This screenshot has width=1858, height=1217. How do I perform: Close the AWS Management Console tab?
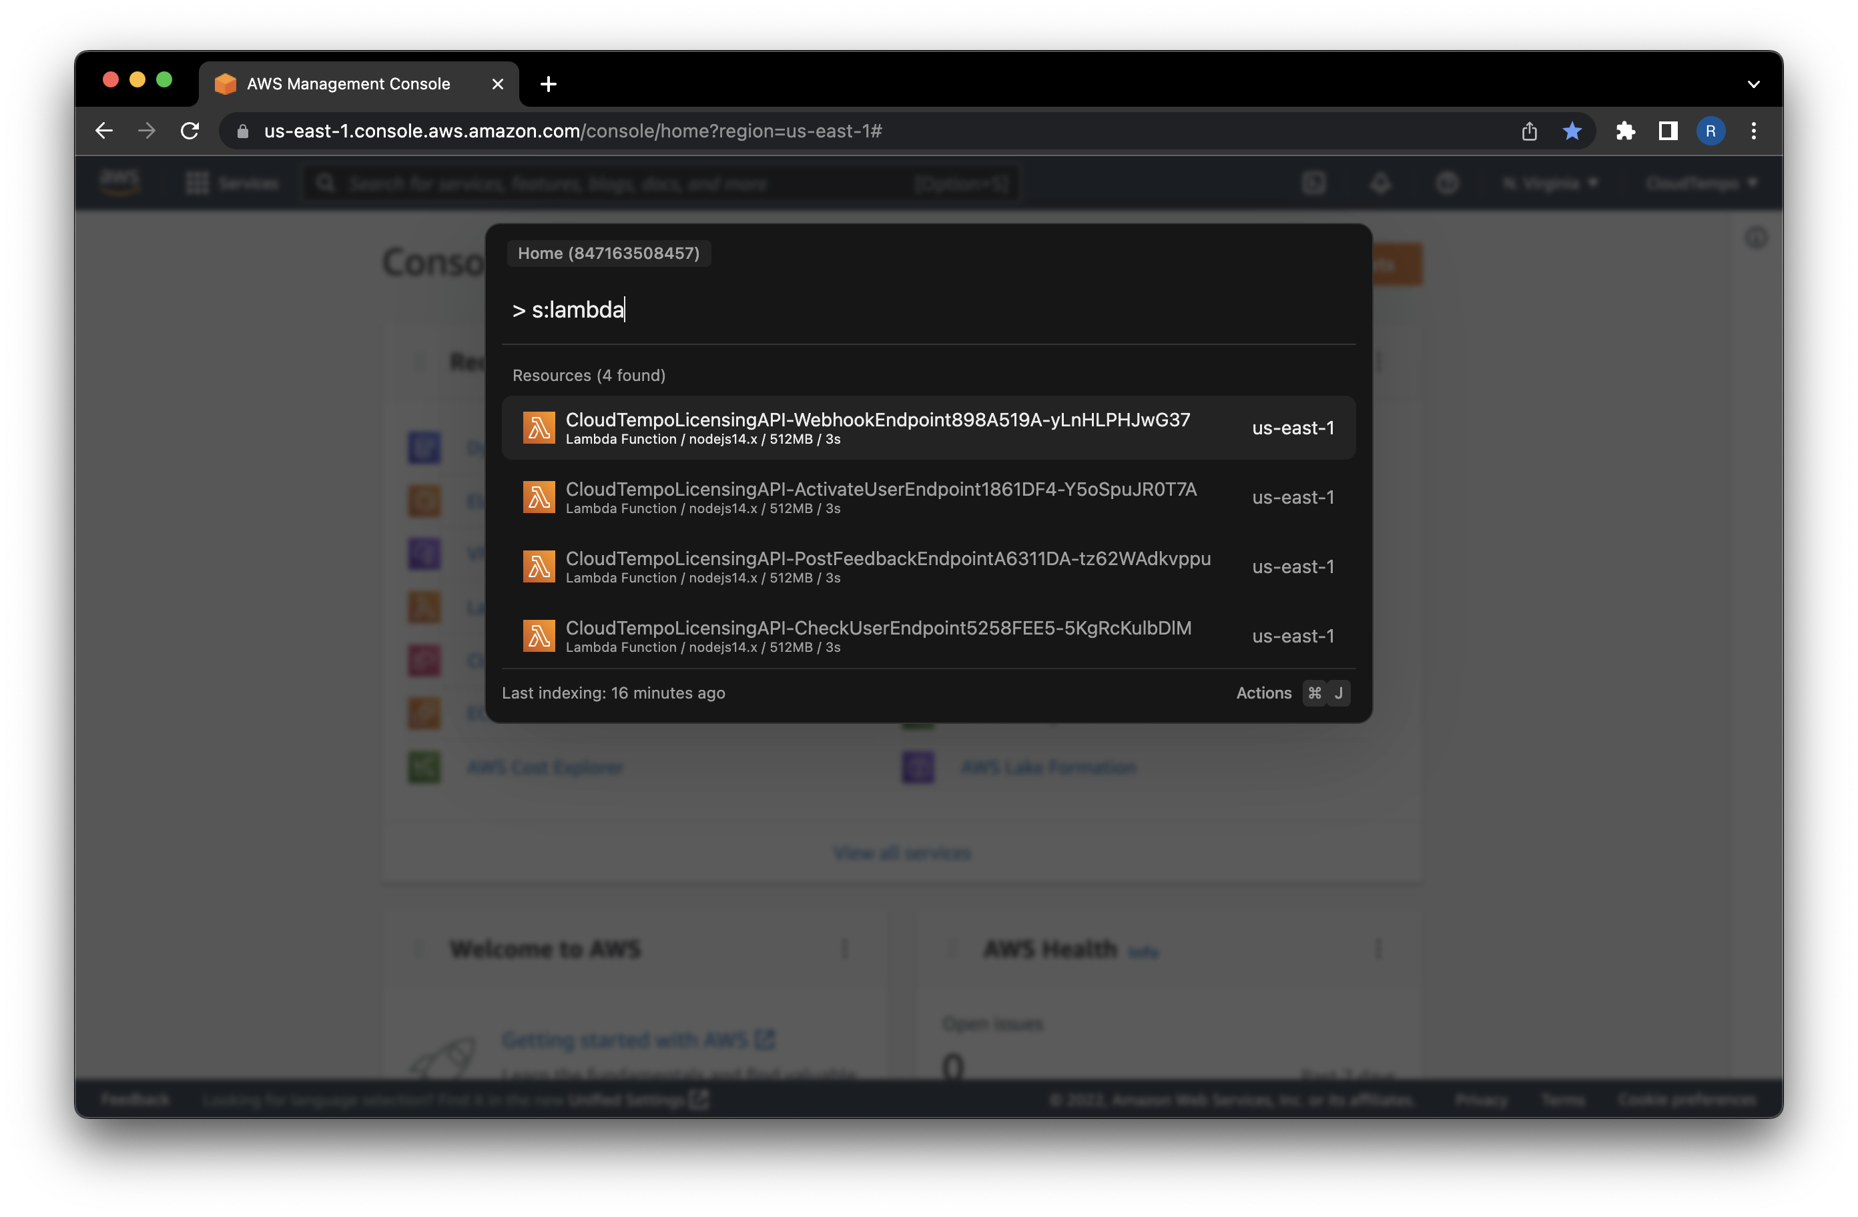pyautogui.click(x=497, y=83)
